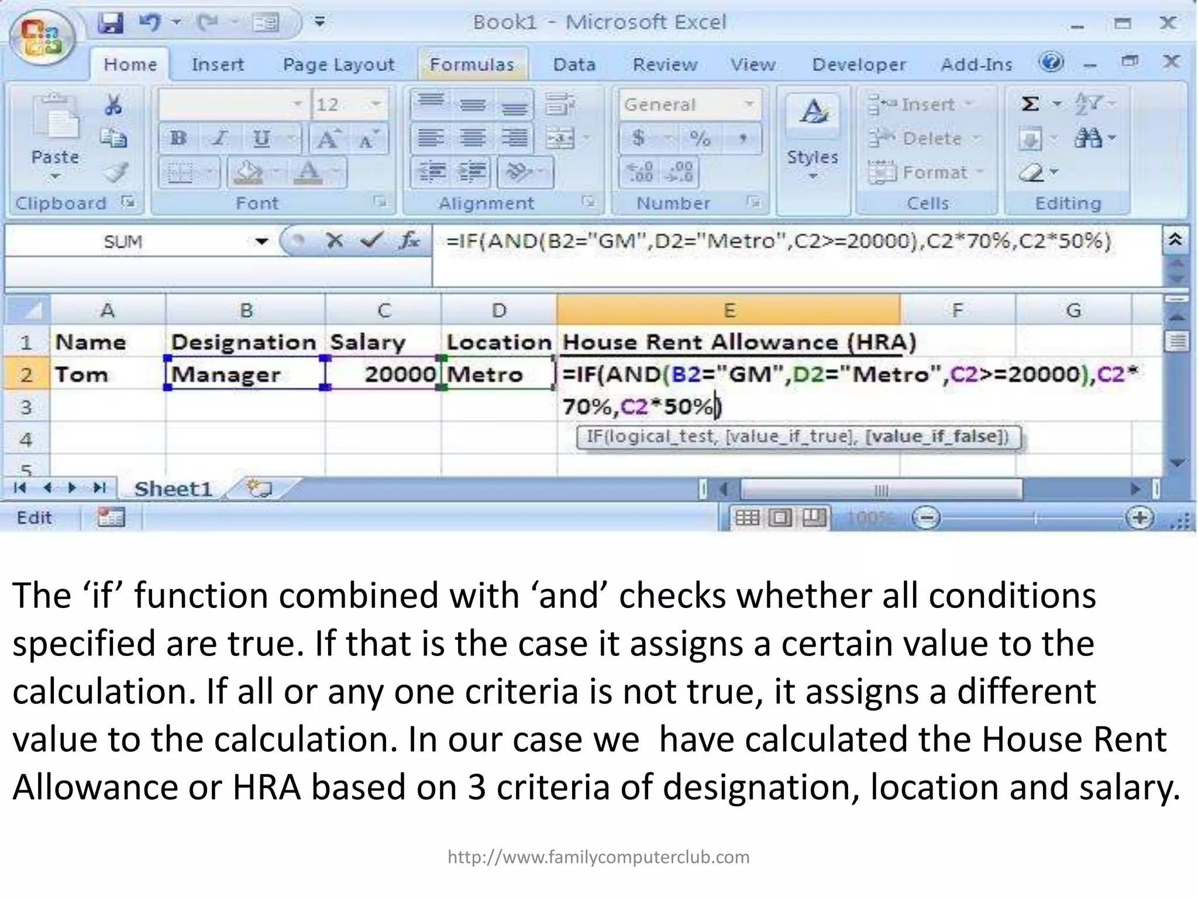1198x898 pixels.
Task: Open the General number format dropdown
Action: (749, 105)
